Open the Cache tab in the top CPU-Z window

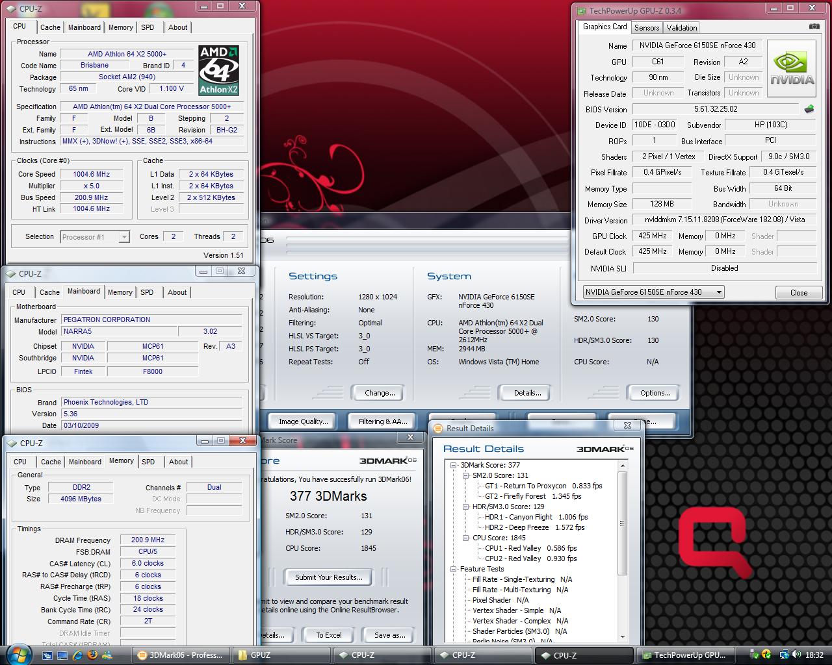(50, 27)
